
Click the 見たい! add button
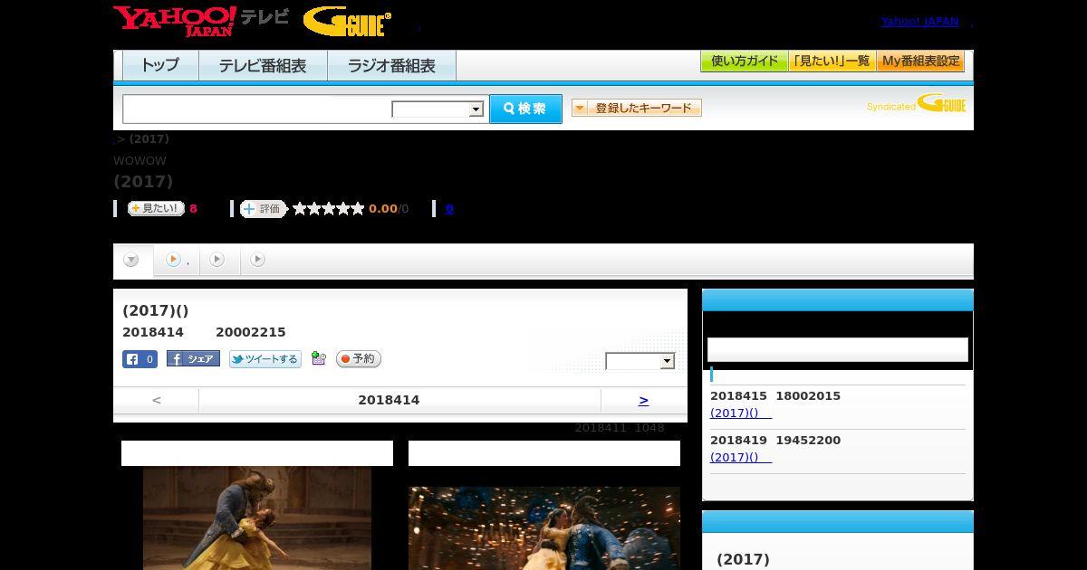(156, 208)
